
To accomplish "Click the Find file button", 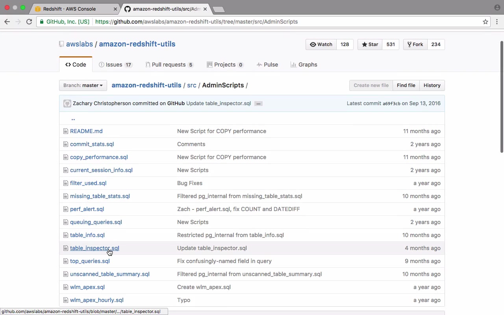I will click(x=406, y=85).
